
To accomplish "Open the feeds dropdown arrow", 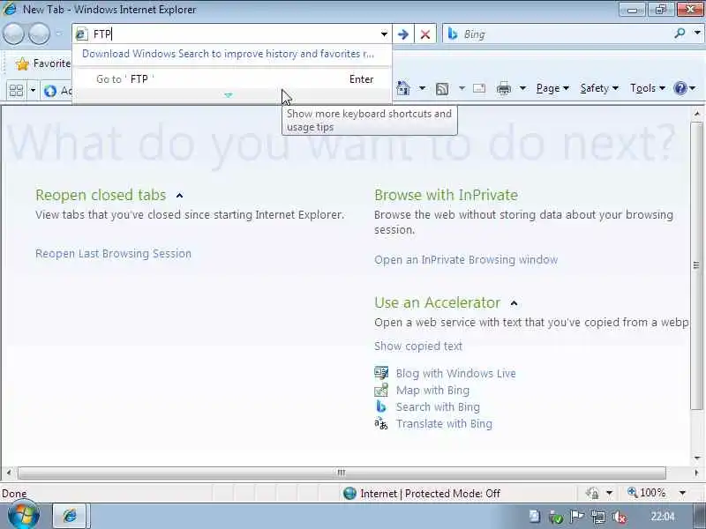I will 462,88.
